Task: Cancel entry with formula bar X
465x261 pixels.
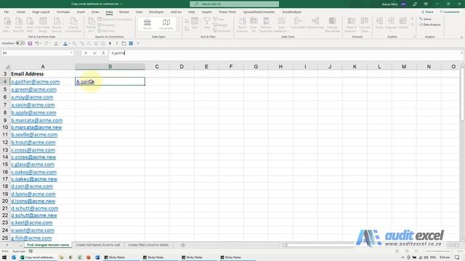Action: pyautogui.click(x=86, y=53)
